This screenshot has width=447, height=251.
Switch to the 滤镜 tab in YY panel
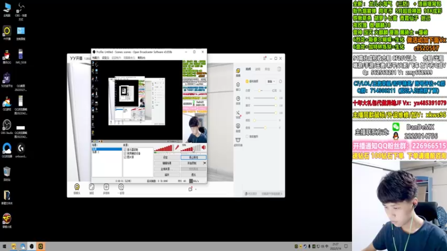point(258,69)
